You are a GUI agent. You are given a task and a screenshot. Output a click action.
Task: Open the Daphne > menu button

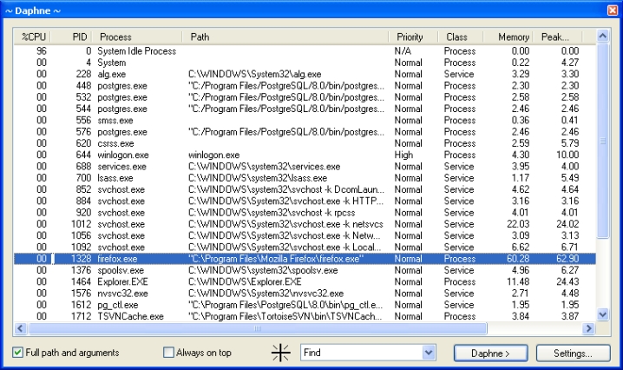[x=489, y=353]
